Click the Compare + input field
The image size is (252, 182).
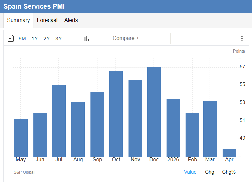tap(140, 38)
